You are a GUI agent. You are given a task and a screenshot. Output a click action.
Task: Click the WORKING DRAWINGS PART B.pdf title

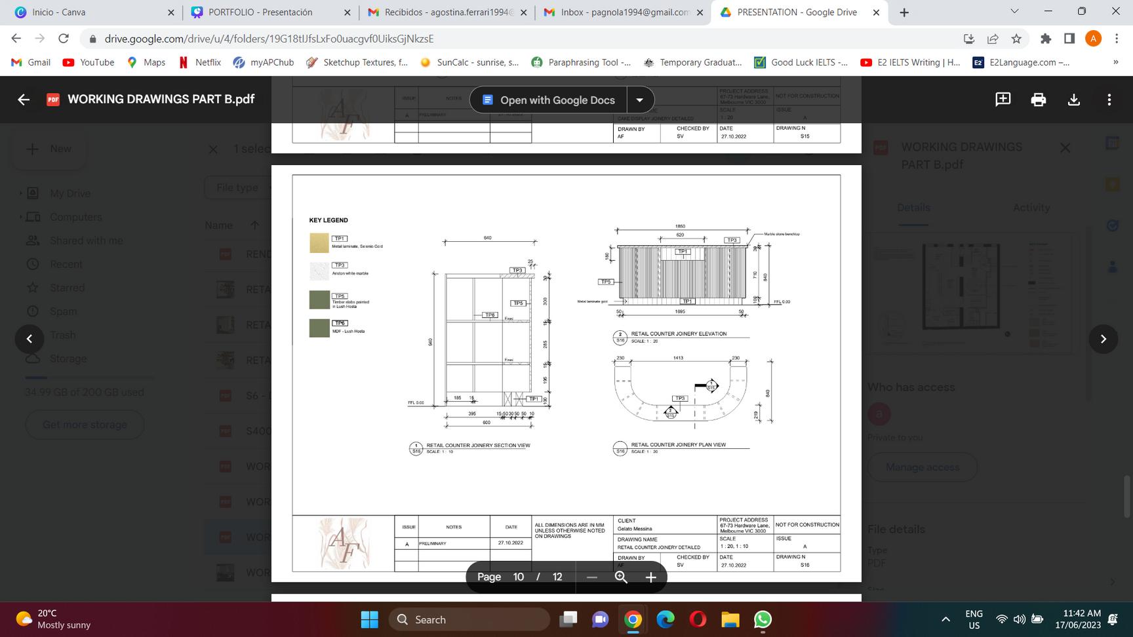(x=161, y=100)
